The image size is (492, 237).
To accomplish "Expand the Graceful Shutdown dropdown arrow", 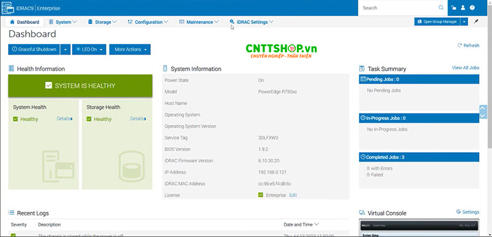I will tap(65, 50).
